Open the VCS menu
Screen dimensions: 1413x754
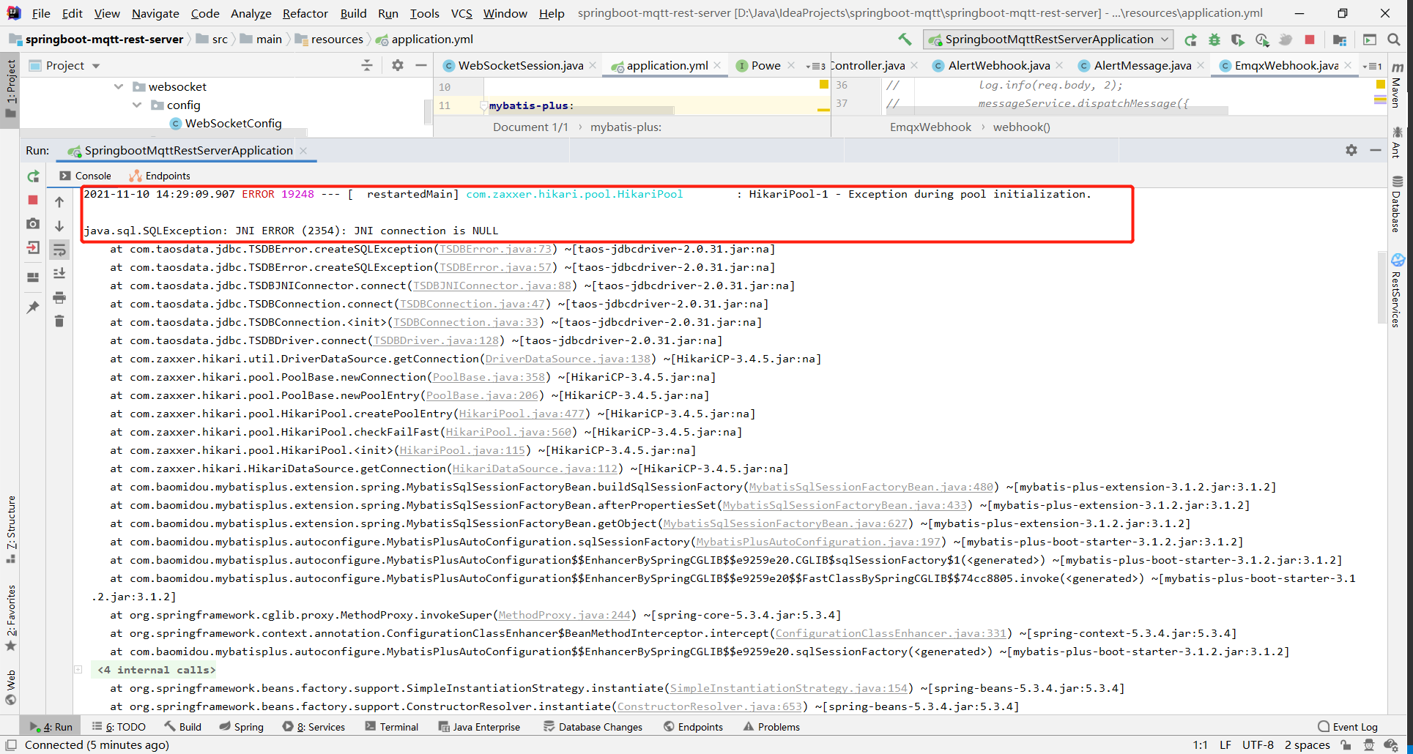pos(461,13)
